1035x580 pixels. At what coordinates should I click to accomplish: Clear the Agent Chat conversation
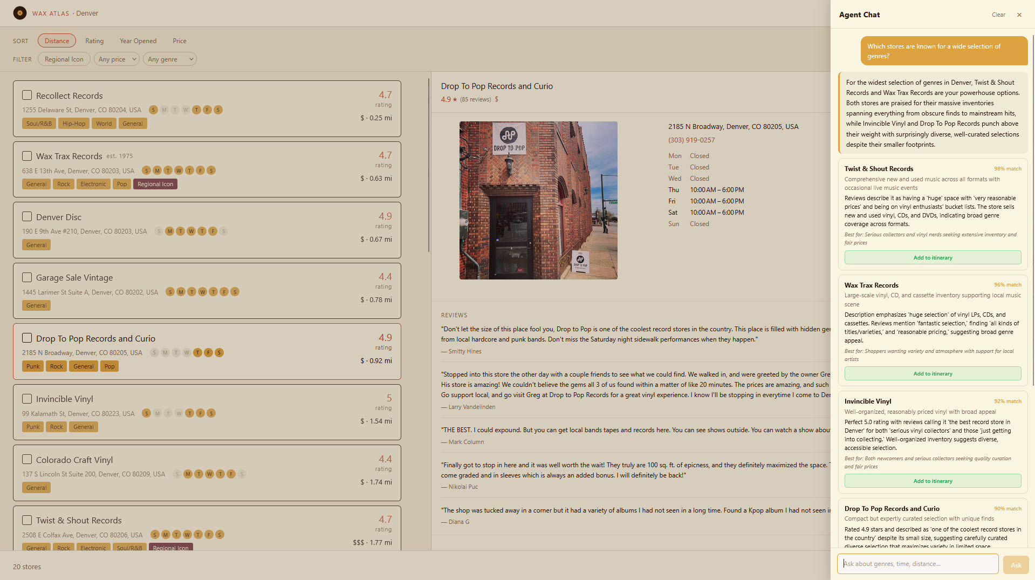point(998,15)
